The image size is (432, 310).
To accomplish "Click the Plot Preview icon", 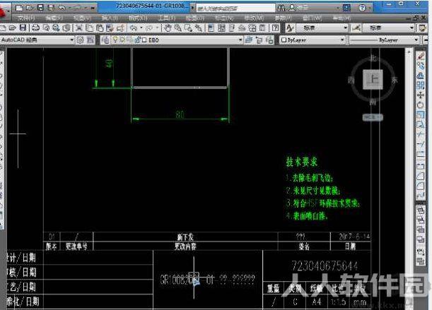I will pos(46,28).
